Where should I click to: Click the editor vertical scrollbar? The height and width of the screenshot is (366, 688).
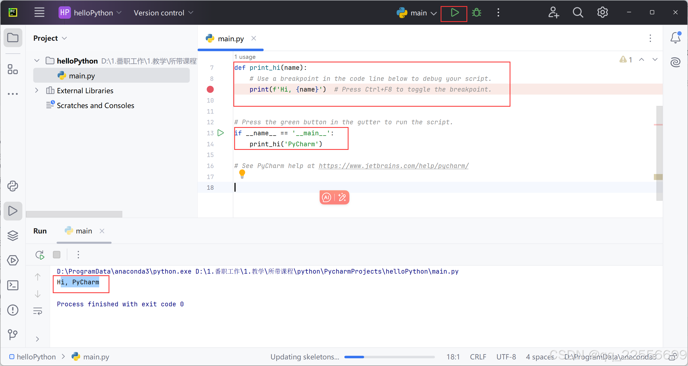(659, 153)
